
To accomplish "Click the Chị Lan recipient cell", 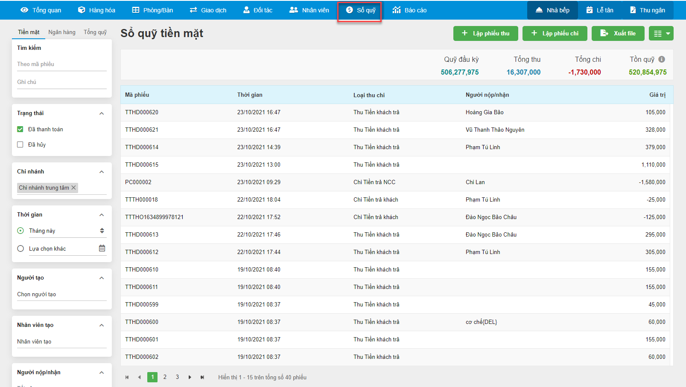I will [475, 182].
